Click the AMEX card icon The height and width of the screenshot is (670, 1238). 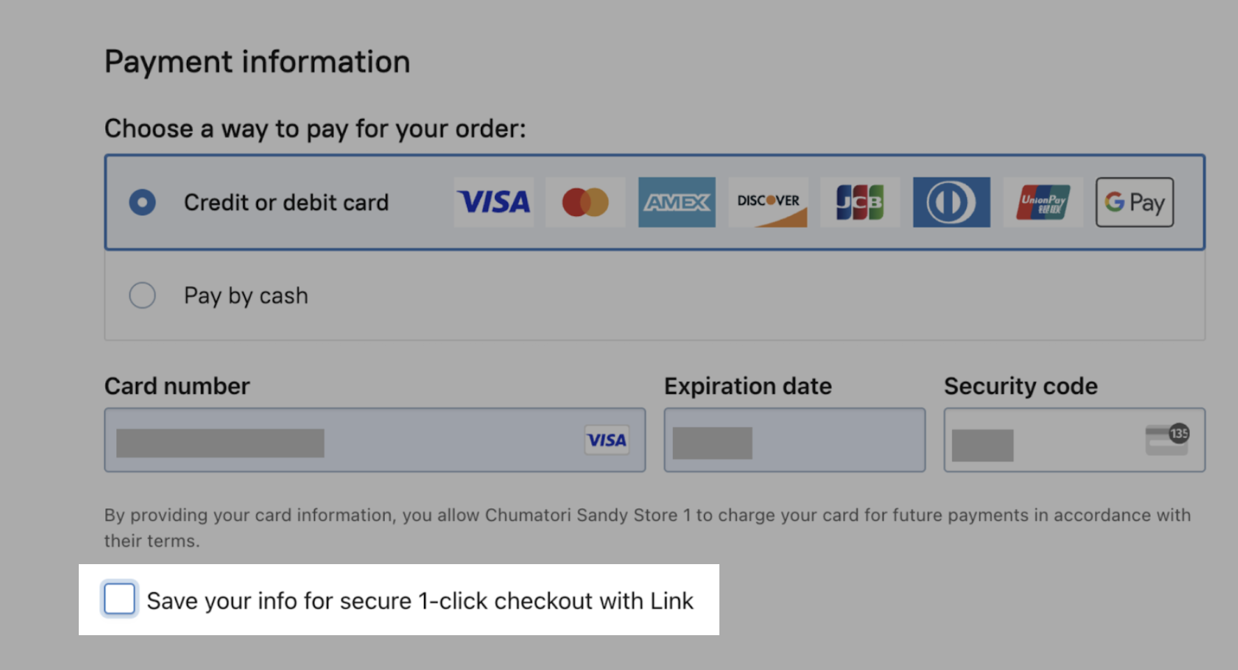[x=676, y=202]
